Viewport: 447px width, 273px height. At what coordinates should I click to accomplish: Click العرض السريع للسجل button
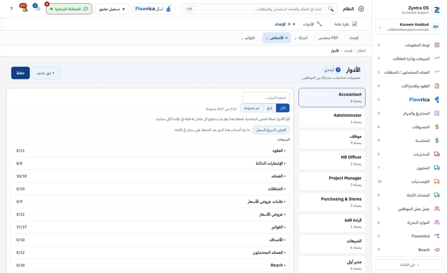[x=271, y=130]
